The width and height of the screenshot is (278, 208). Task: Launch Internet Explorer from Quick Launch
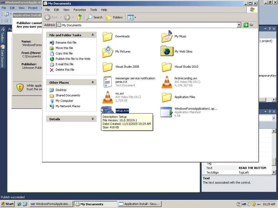tap(19, 204)
